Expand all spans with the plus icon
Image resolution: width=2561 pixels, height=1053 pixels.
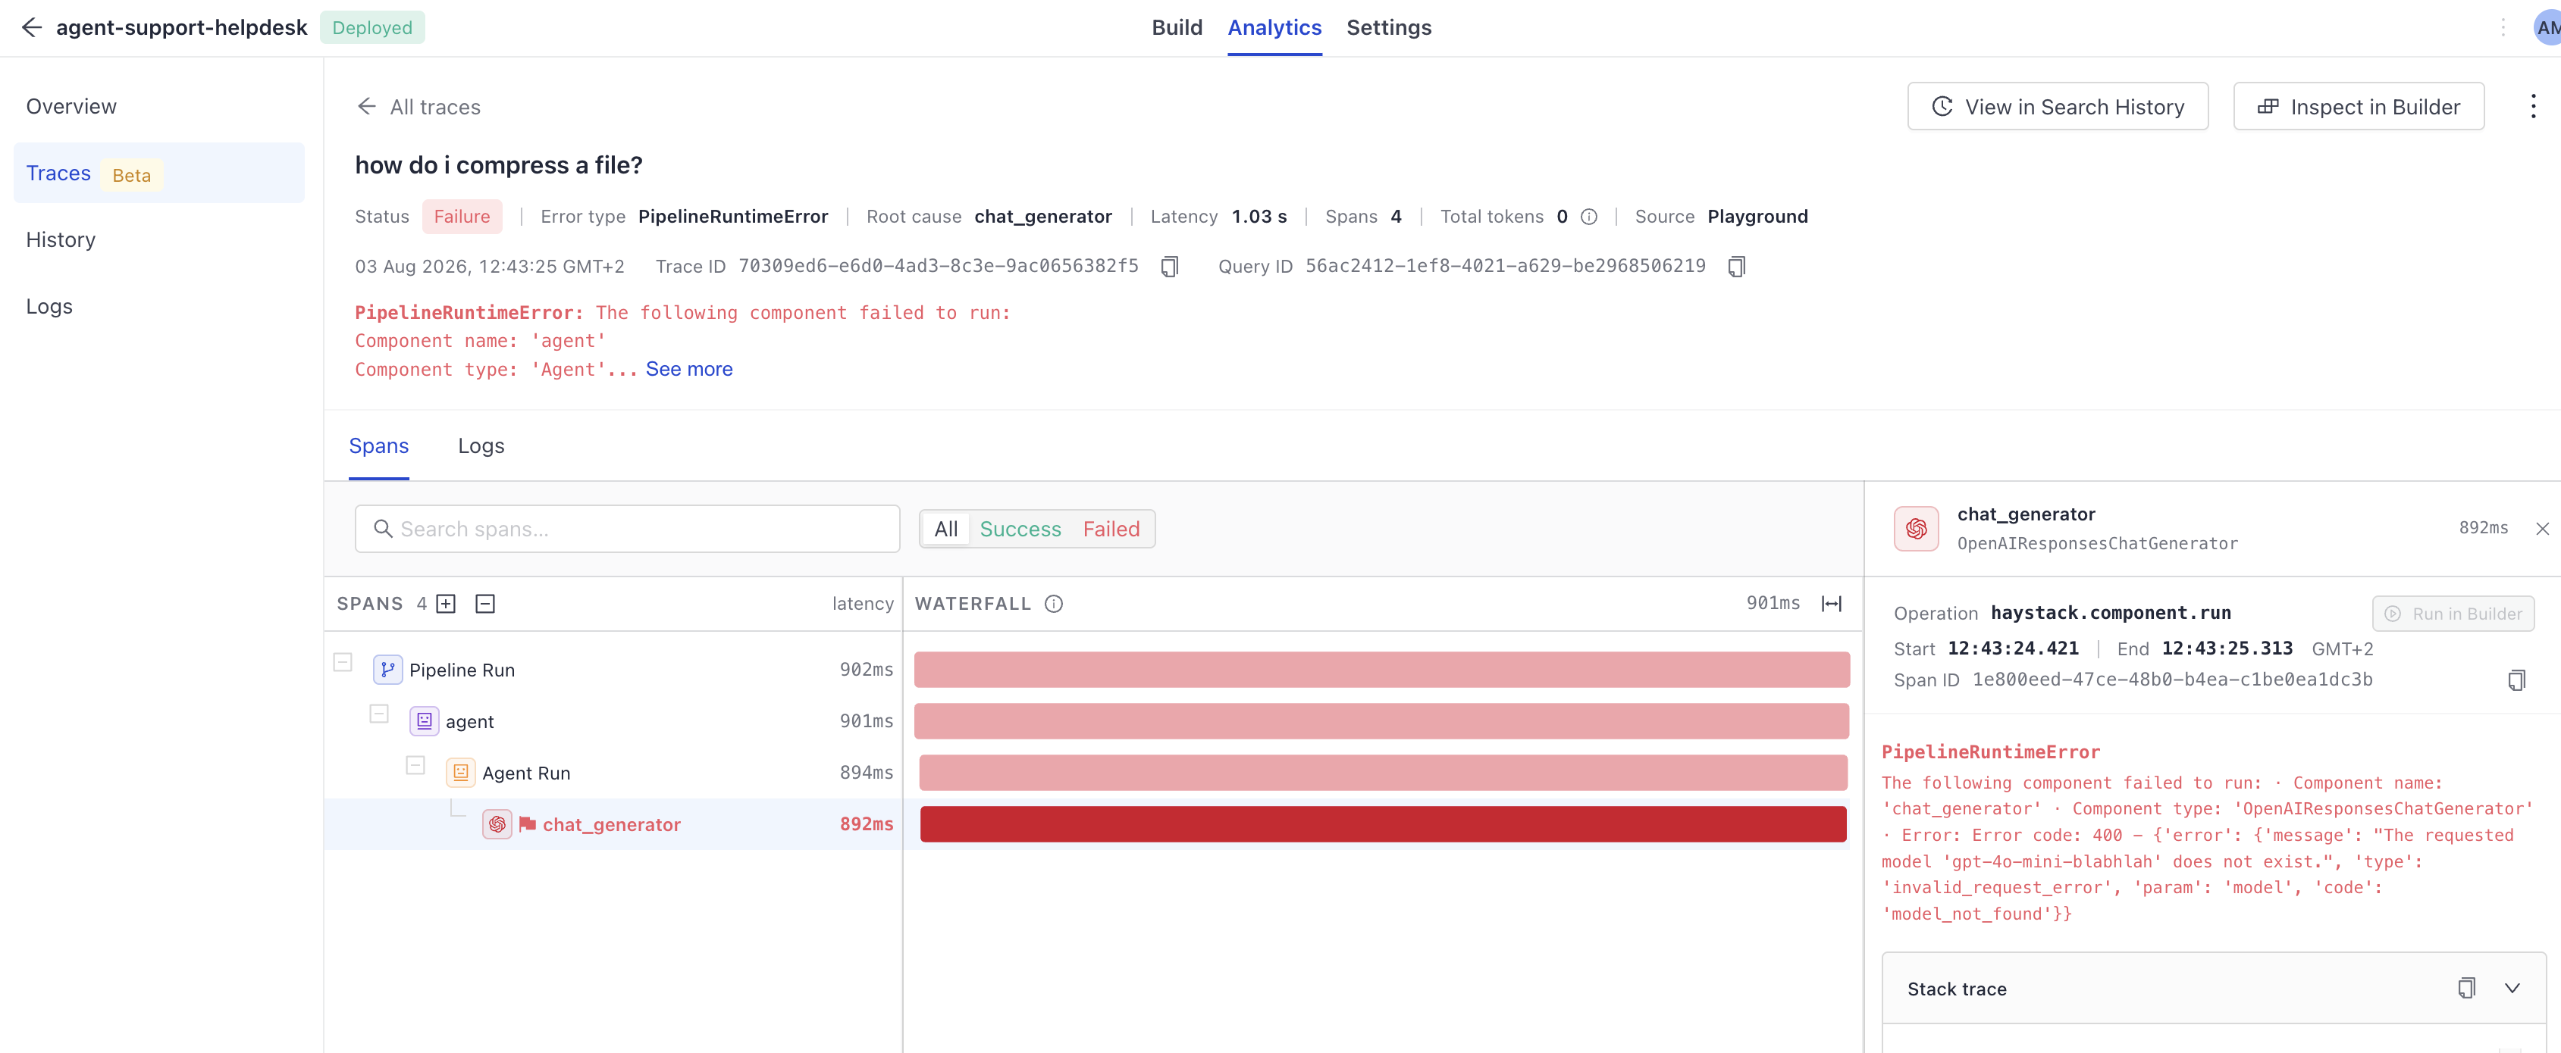[x=447, y=604]
